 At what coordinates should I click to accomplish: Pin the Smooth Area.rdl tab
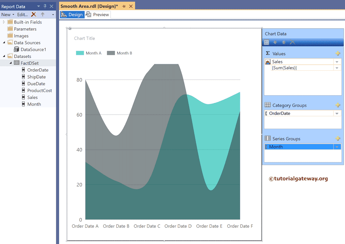124,6
